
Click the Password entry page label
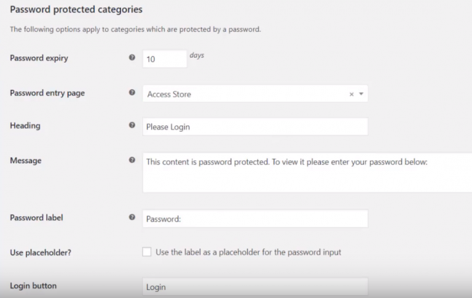click(x=47, y=93)
